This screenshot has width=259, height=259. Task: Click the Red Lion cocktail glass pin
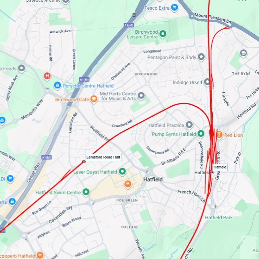coord(219,135)
